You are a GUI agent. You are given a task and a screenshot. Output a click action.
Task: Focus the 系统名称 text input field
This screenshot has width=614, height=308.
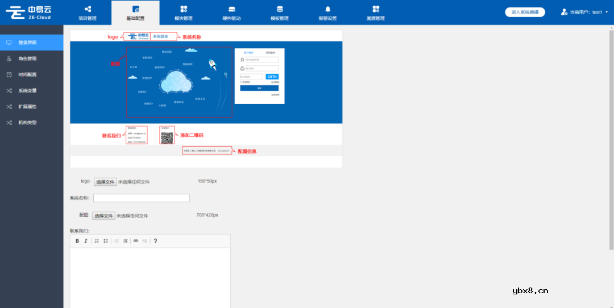[141, 198]
